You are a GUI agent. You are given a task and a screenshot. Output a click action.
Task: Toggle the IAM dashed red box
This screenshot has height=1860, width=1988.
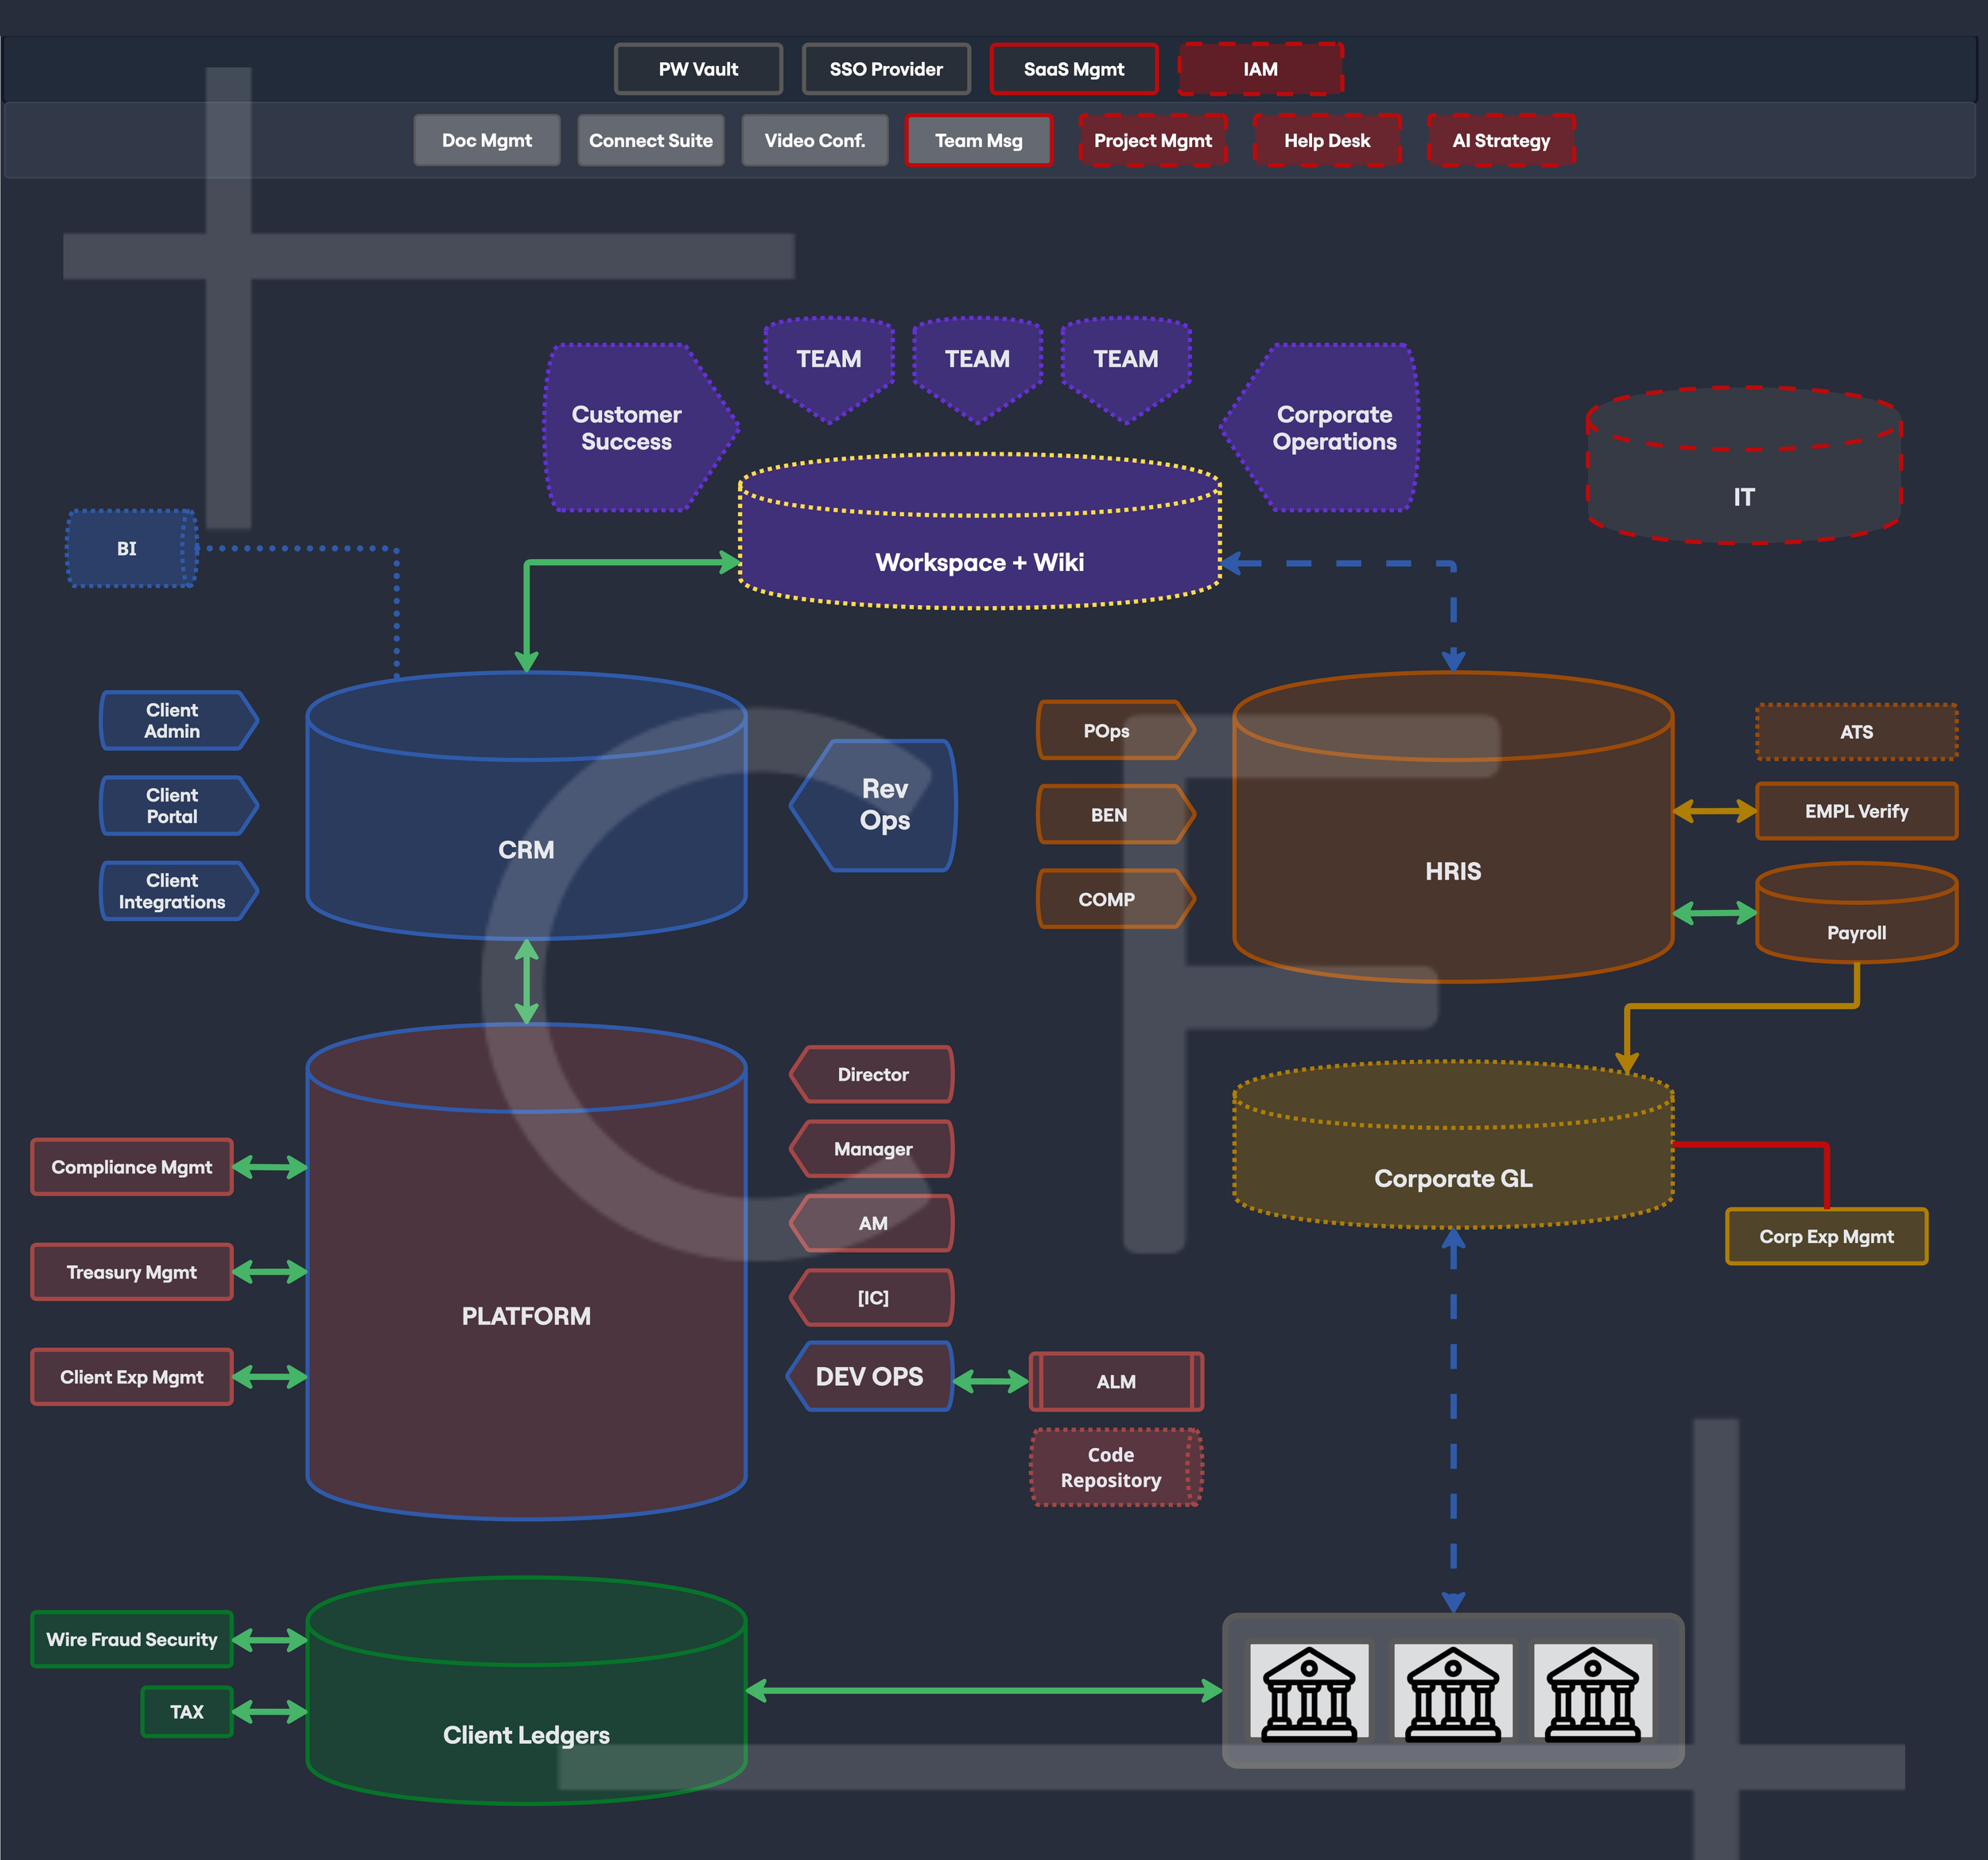click(1259, 69)
